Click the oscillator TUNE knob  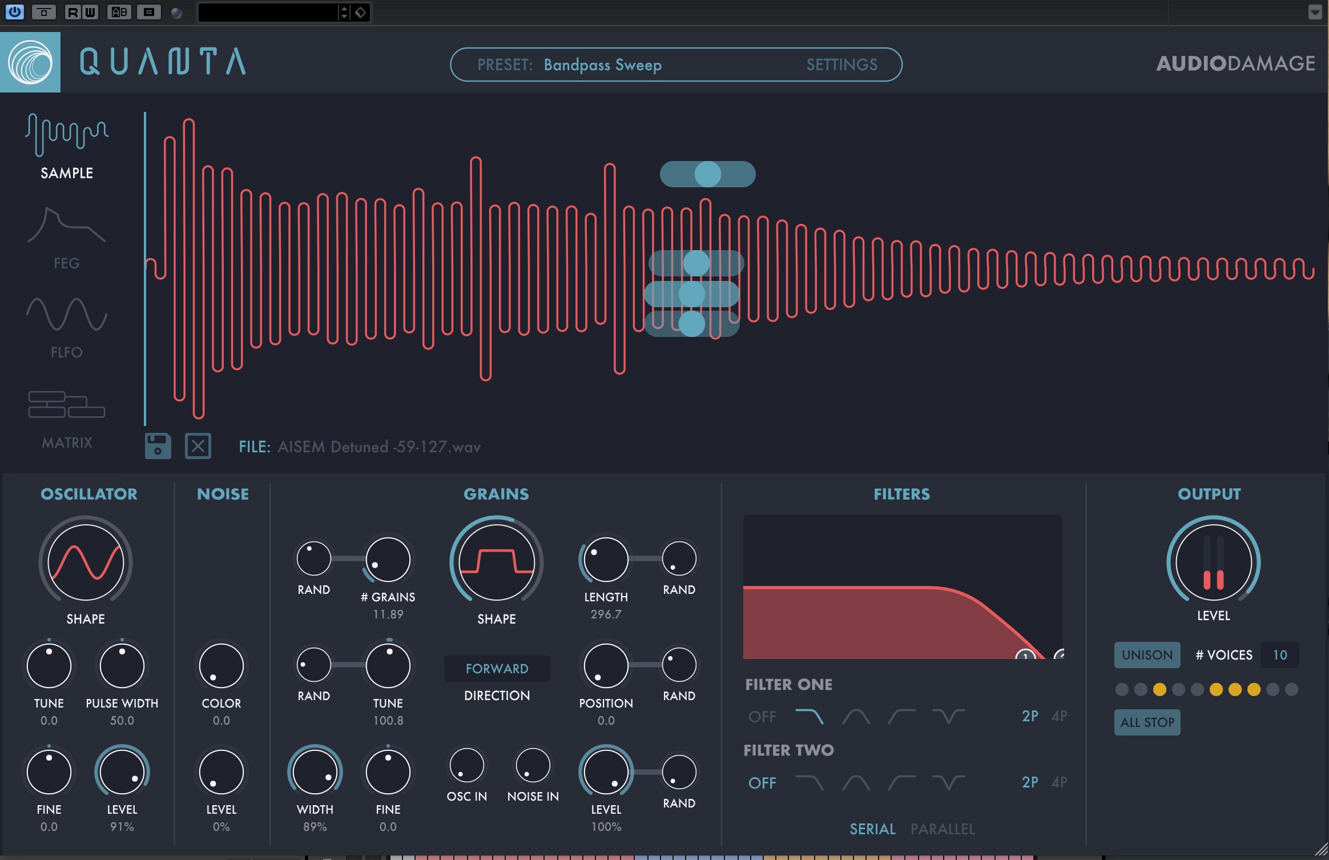click(x=49, y=666)
